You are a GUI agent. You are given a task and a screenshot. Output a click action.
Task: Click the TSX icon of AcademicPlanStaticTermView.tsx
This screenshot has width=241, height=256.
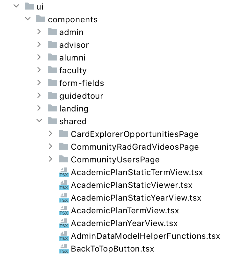point(64,172)
